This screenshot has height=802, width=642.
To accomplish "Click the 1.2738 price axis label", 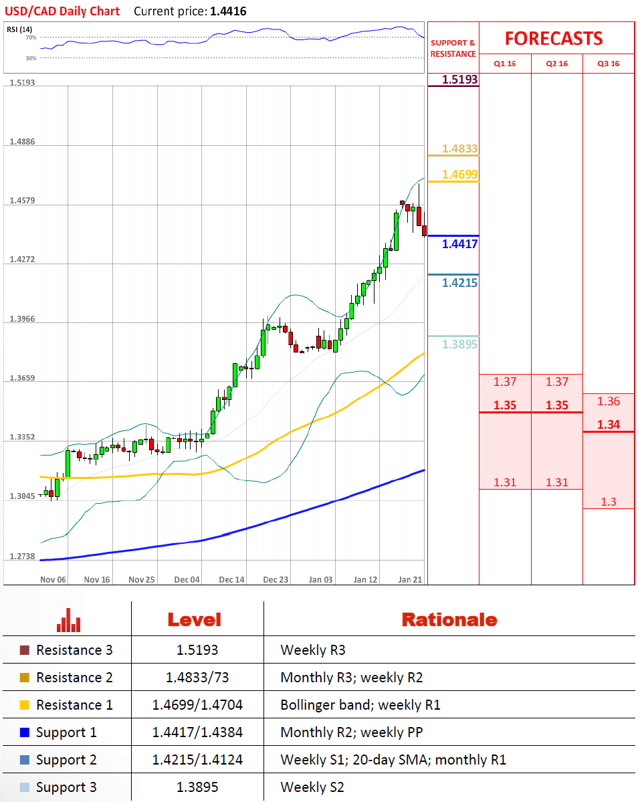I will point(23,557).
